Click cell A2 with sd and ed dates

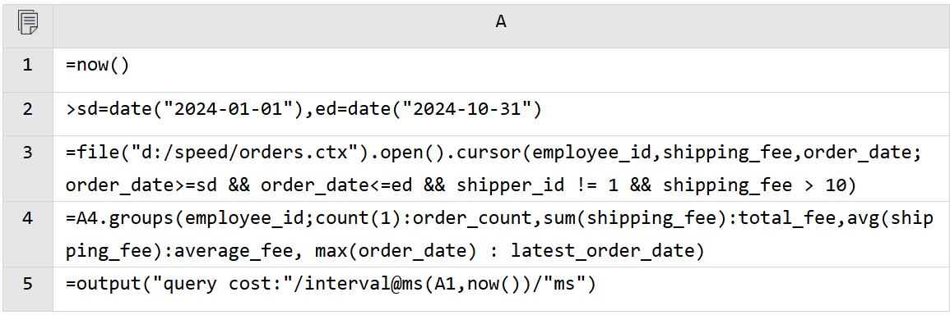coord(500,114)
